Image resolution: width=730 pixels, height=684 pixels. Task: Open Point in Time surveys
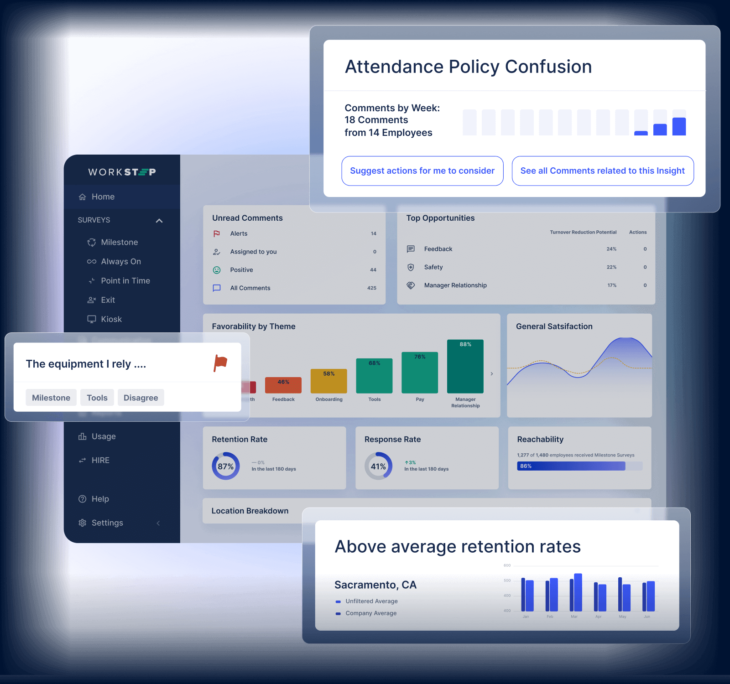pos(125,281)
